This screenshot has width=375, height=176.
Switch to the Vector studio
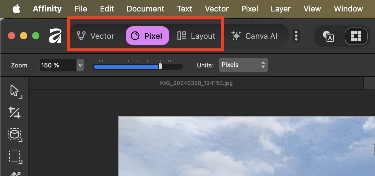click(95, 36)
